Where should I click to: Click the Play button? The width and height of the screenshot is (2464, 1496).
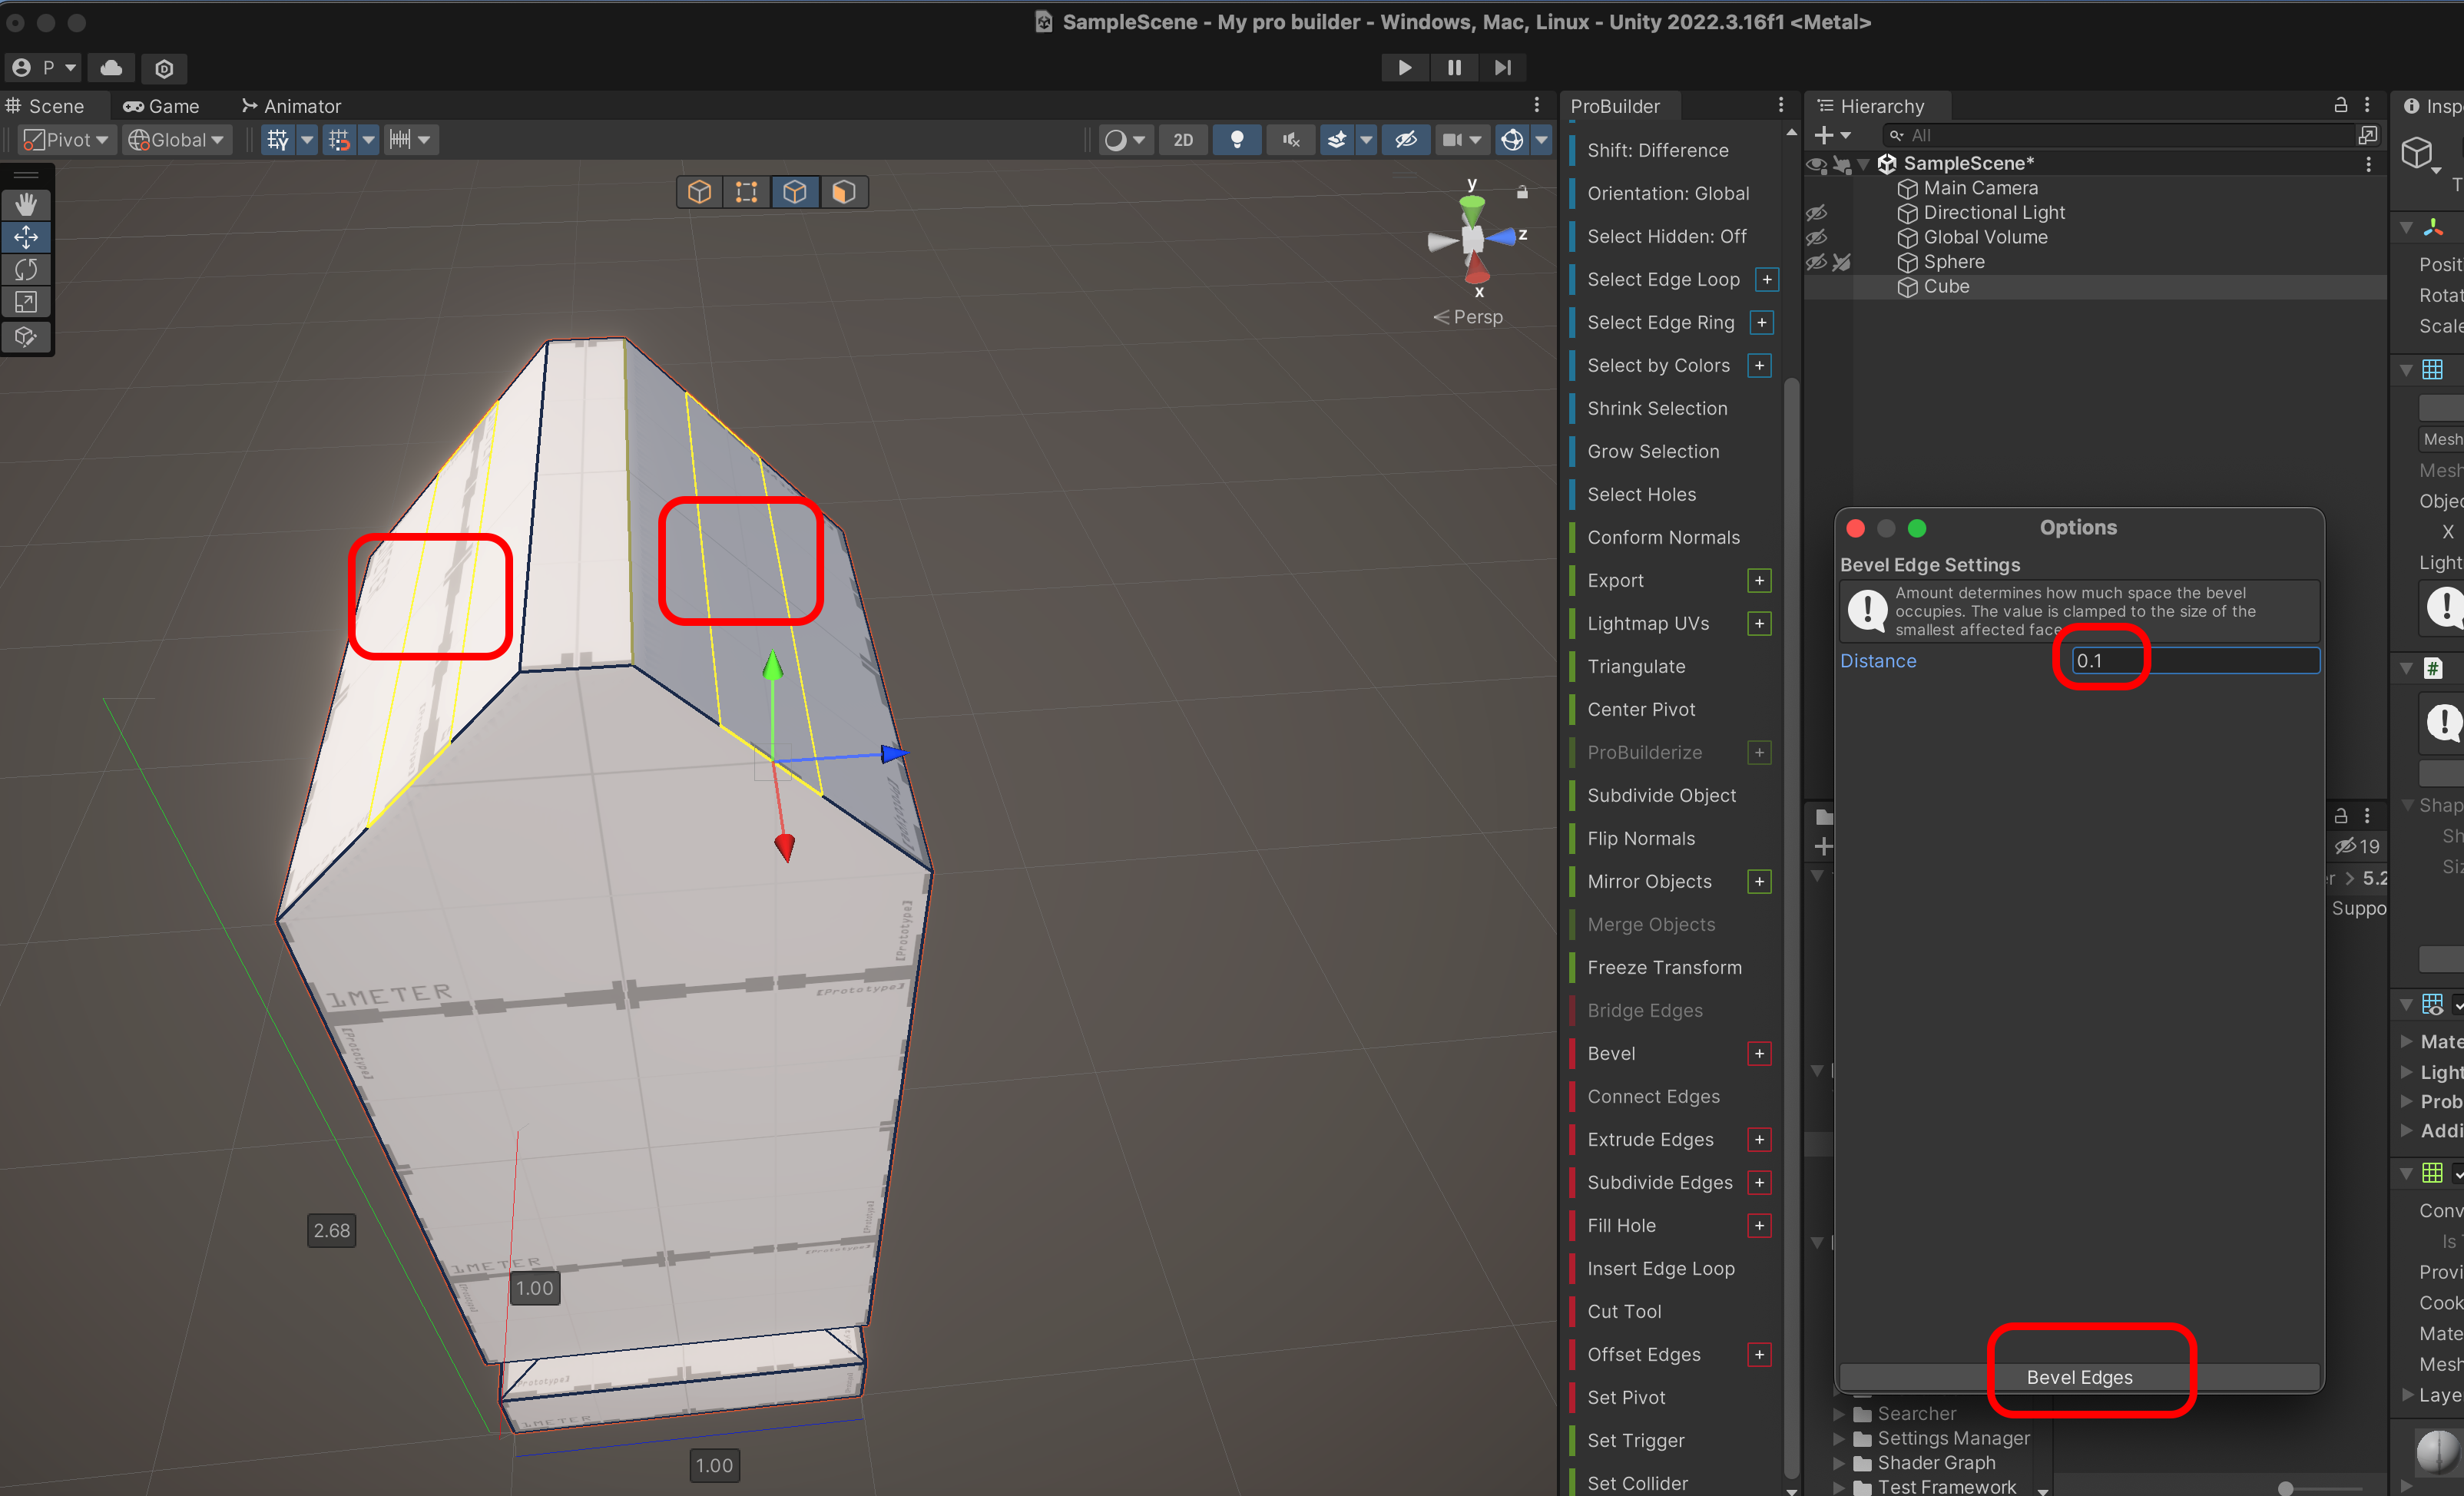[1404, 68]
